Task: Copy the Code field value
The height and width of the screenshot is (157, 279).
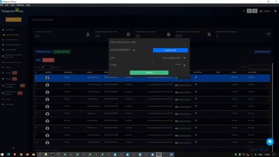Action: click(184, 65)
